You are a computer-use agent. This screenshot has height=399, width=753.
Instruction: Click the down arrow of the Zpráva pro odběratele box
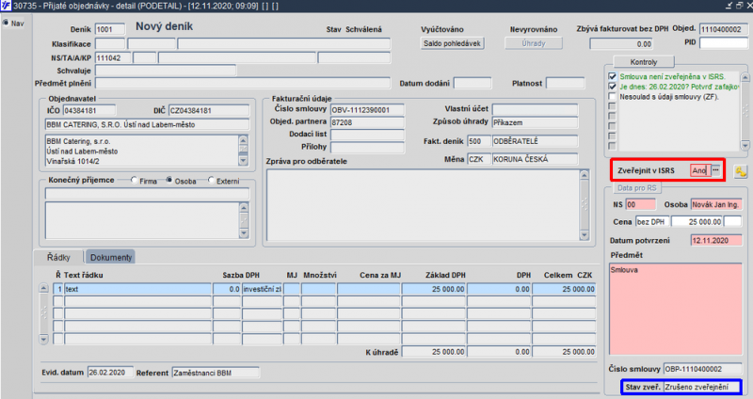click(x=584, y=235)
